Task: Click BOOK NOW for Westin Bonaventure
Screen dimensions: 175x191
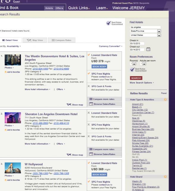Action: pyautogui.click(x=99, y=67)
